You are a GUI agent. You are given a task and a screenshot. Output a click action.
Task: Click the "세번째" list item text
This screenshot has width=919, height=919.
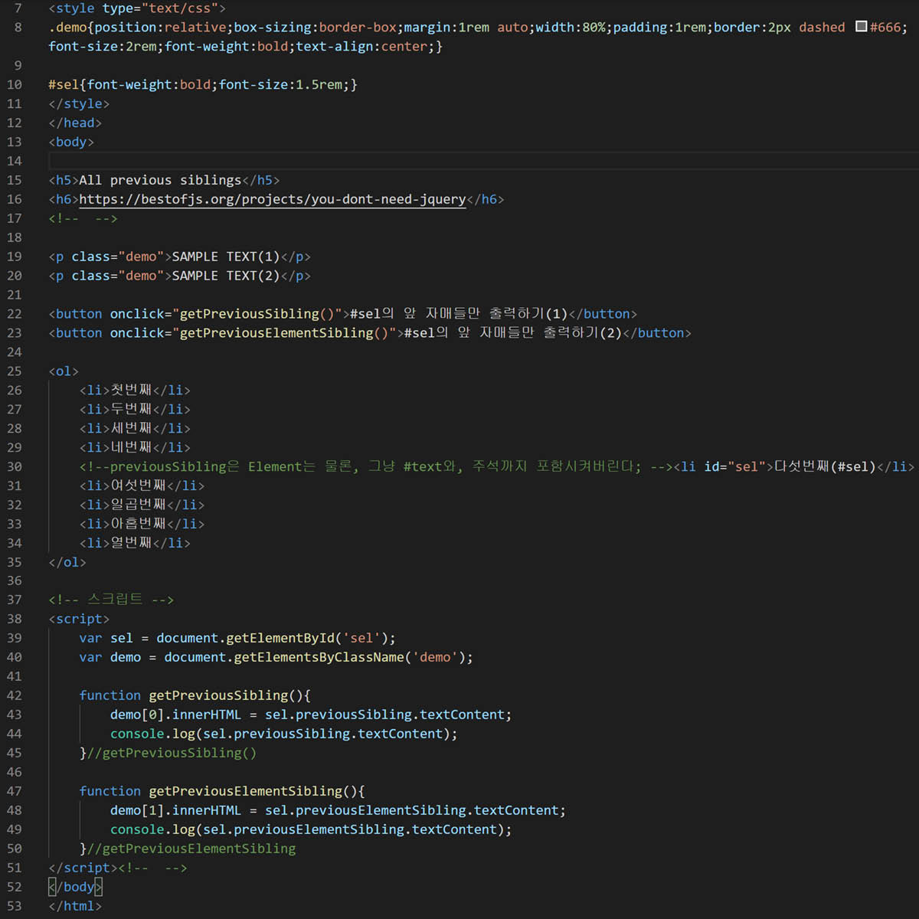pyautogui.click(x=131, y=429)
